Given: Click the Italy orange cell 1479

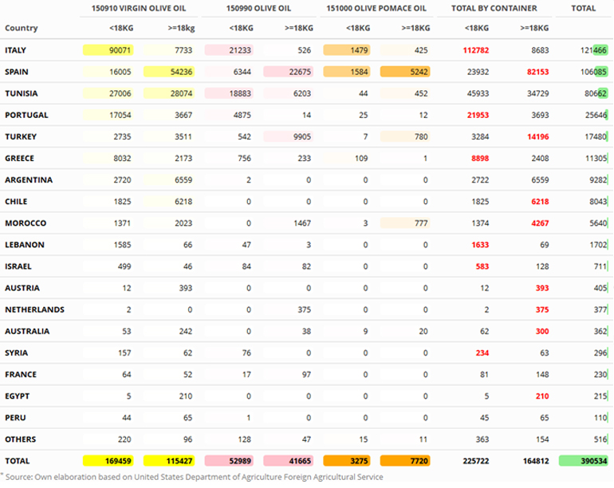Looking at the screenshot, I should pyautogui.click(x=347, y=50).
